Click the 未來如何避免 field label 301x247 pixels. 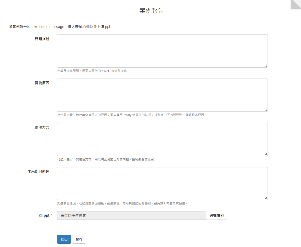click(38, 171)
